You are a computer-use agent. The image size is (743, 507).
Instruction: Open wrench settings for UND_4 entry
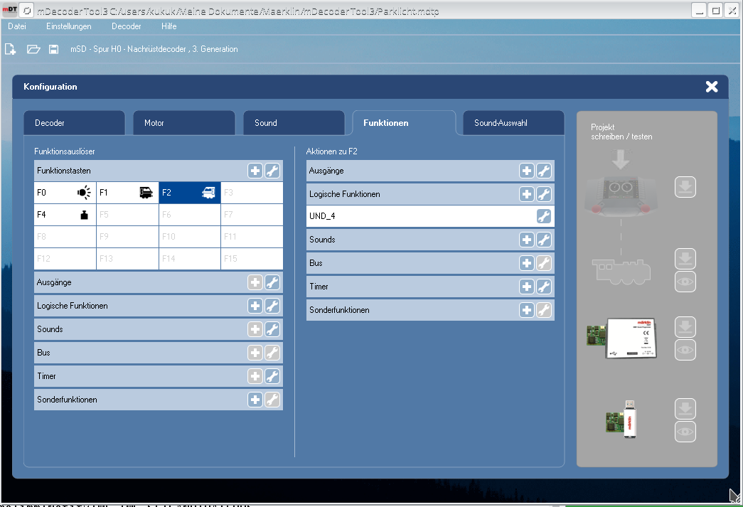[544, 217]
